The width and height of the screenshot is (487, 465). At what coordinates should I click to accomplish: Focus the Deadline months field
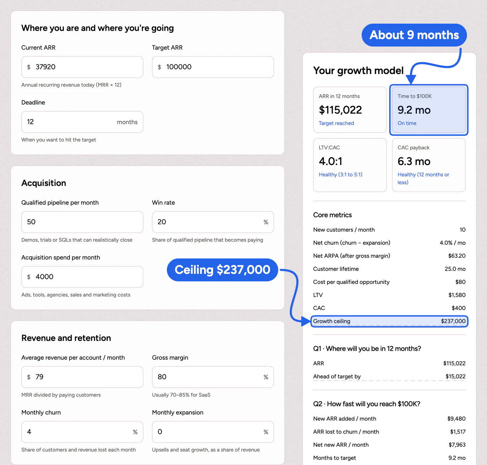click(82, 122)
